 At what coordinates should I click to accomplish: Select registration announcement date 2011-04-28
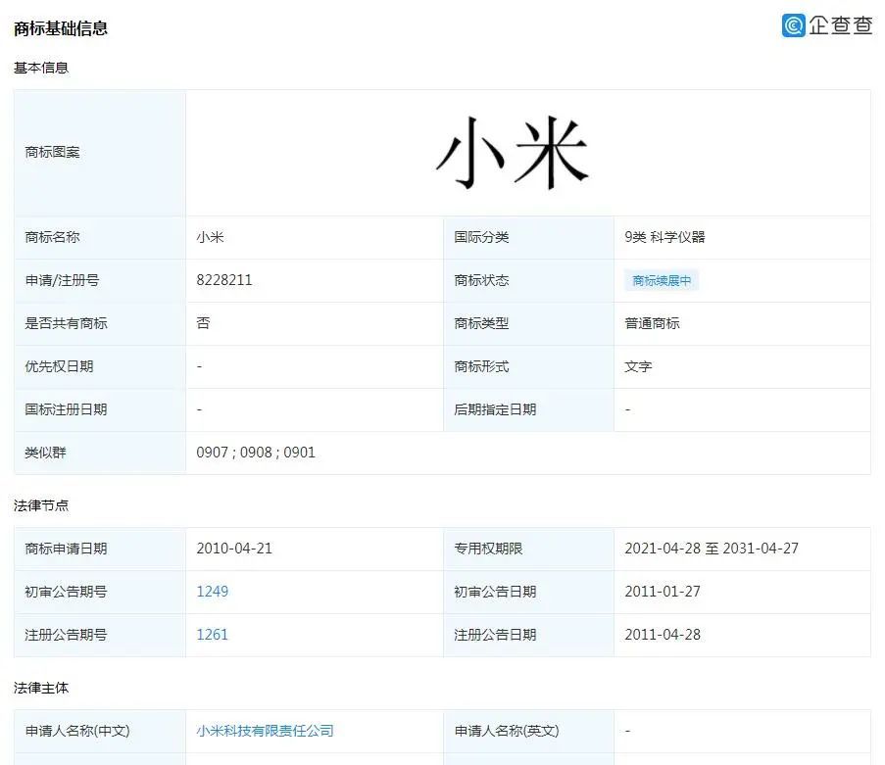pyautogui.click(x=663, y=635)
